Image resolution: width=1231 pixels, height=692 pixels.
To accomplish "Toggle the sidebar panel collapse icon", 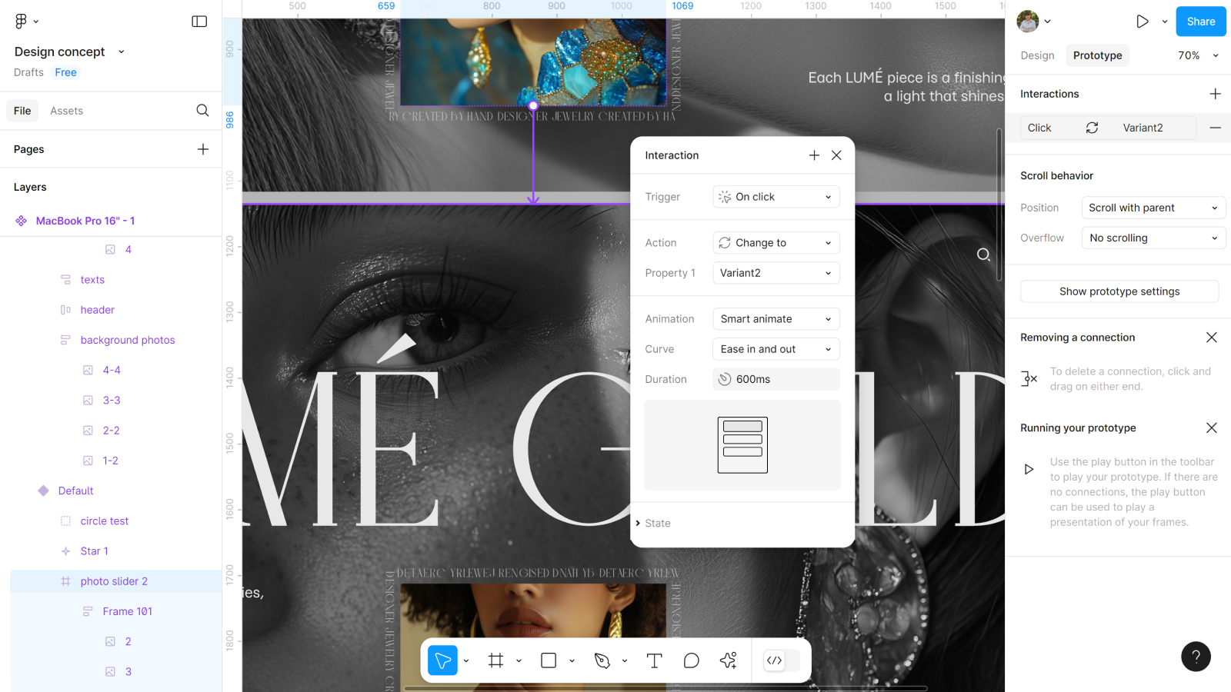I will pyautogui.click(x=199, y=22).
